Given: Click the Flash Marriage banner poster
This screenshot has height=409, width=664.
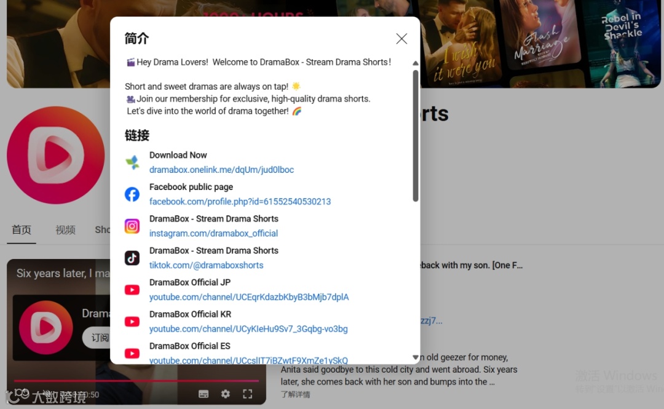Looking at the screenshot, I should [x=541, y=34].
